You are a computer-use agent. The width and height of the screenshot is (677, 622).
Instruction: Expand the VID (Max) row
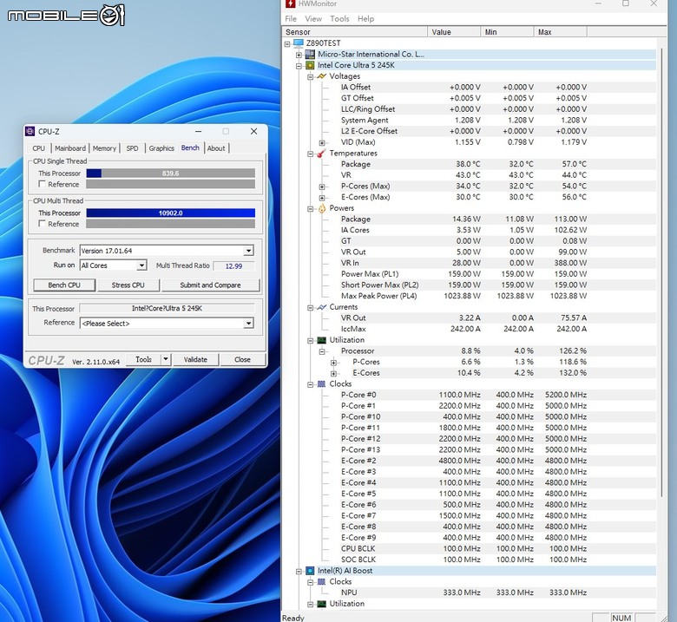322,143
